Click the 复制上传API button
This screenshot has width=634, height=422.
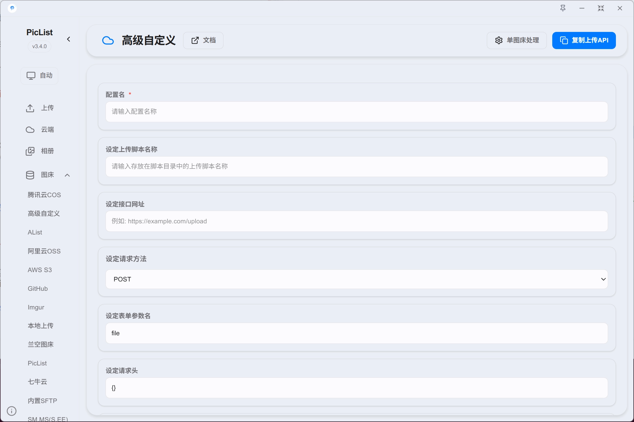coord(584,40)
